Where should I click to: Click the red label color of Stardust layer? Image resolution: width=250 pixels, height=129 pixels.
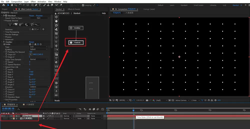14,116
